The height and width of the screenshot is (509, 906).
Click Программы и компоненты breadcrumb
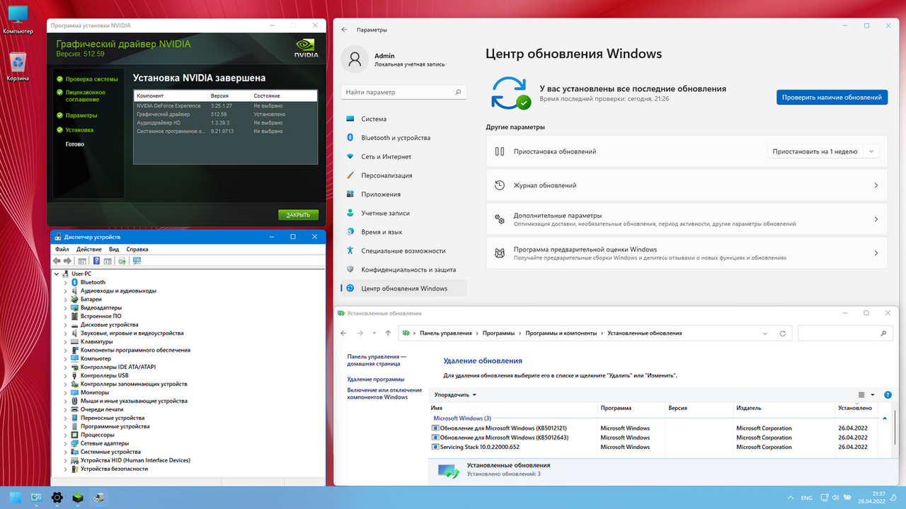coord(562,333)
